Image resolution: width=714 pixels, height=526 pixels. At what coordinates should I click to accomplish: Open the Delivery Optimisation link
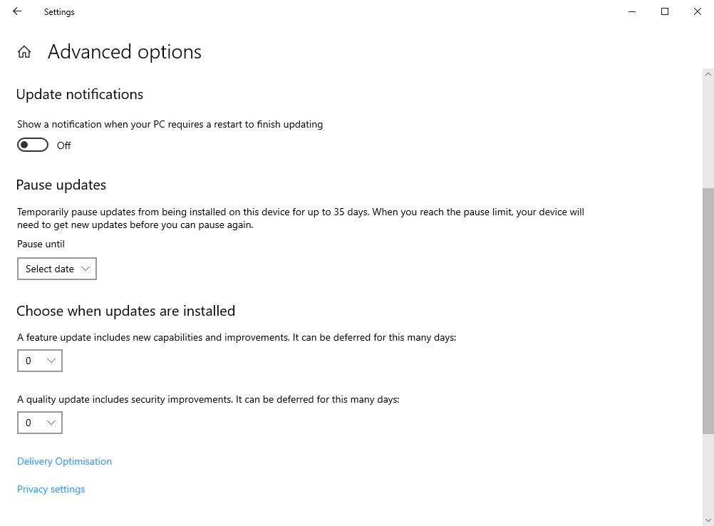[x=64, y=461]
